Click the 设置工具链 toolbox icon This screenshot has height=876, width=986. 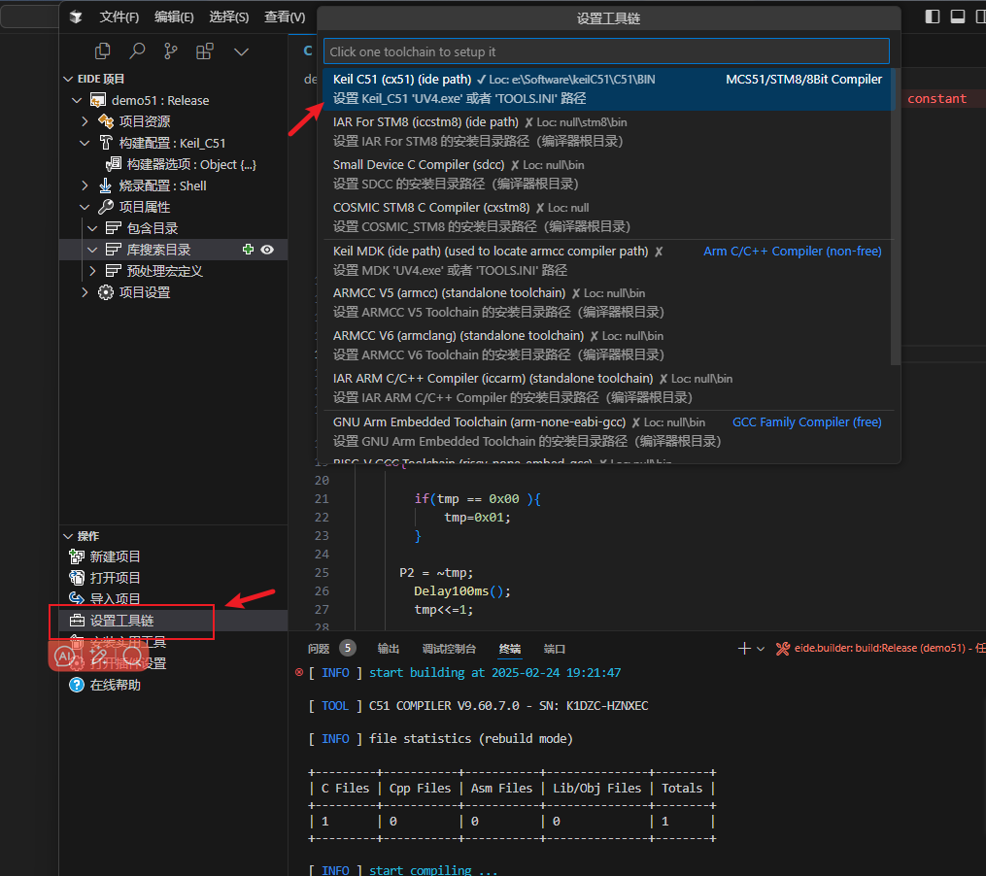coord(77,621)
